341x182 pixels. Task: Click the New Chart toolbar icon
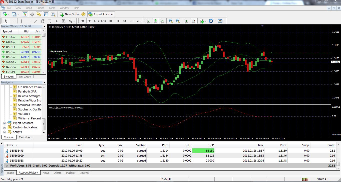click(5, 14)
